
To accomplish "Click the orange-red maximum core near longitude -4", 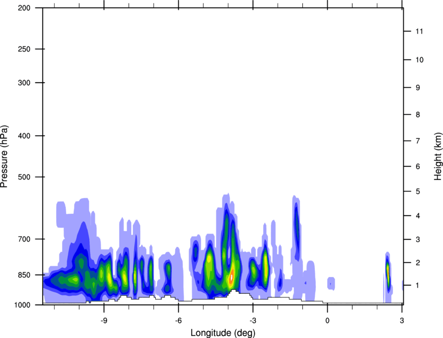I will click(231, 277).
